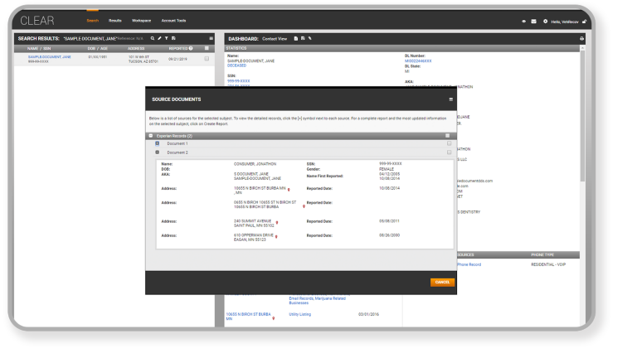Image resolution: width=637 pixels, height=358 pixels.
Task: Open the SAMPLE-DOCUMENT, JANE result link
Action: click(x=46, y=56)
